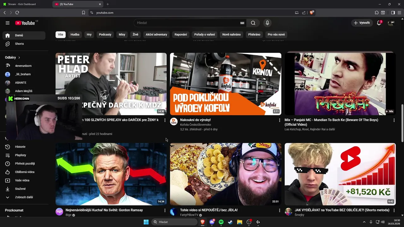This screenshot has width=404, height=227.
Task: Reload the page
Action: [x=17, y=13]
